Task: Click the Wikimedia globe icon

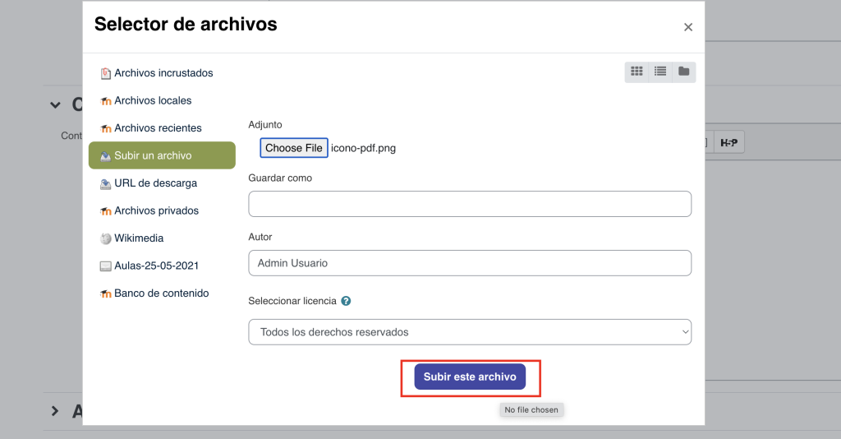Action: [105, 238]
